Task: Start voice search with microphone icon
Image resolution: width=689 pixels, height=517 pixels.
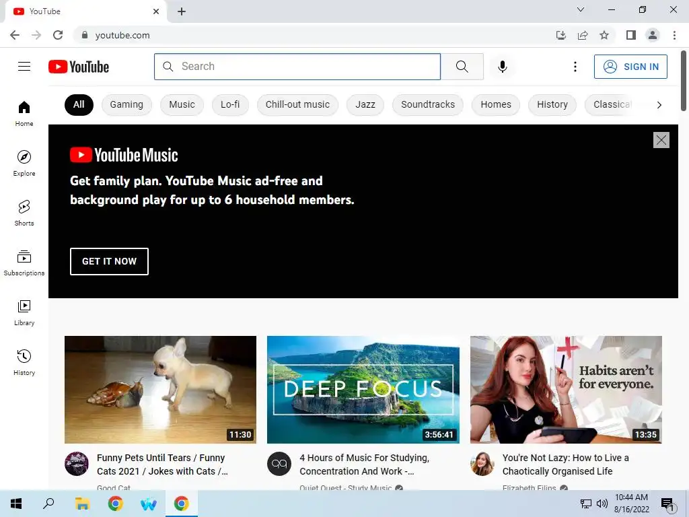Action: 502,67
